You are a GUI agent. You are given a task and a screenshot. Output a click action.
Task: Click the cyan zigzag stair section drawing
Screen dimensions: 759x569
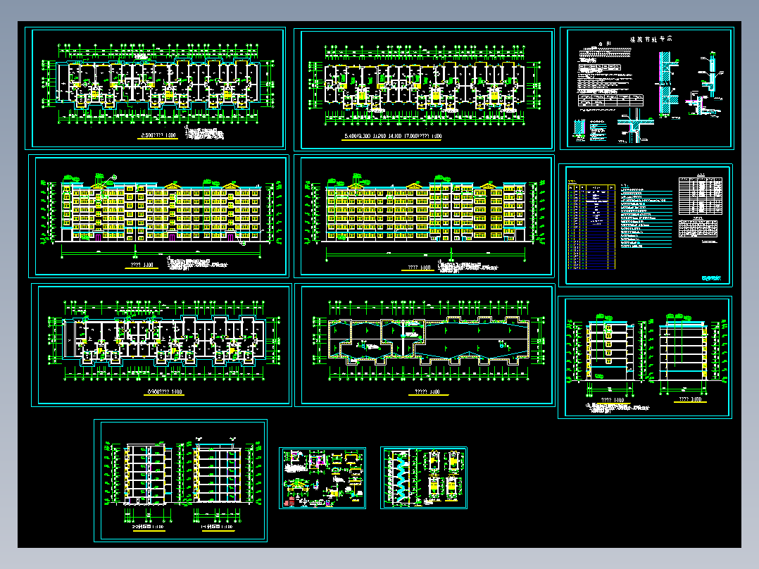point(402,478)
